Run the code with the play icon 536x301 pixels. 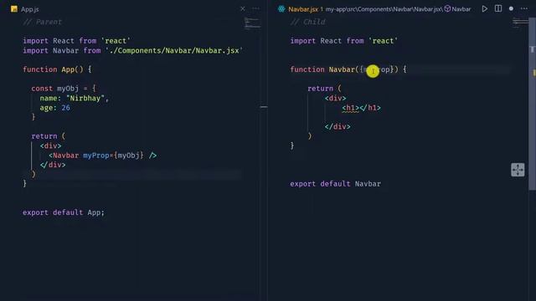[x=484, y=9]
